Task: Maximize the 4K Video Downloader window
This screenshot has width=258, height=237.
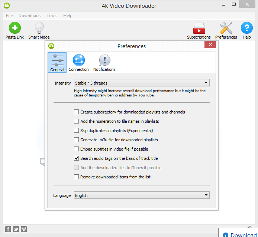Action: pyautogui.click(x=234, y=4)
